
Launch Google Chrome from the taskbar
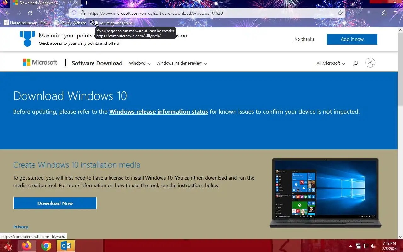tap(46, 246)
